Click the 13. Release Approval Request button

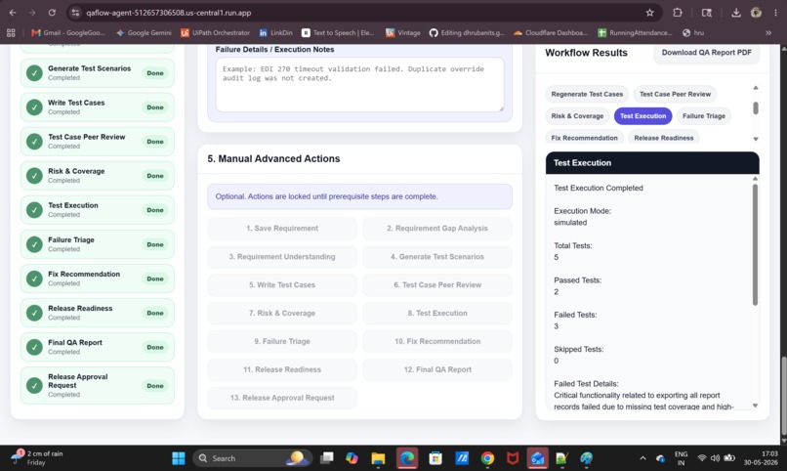pos(282,398)
